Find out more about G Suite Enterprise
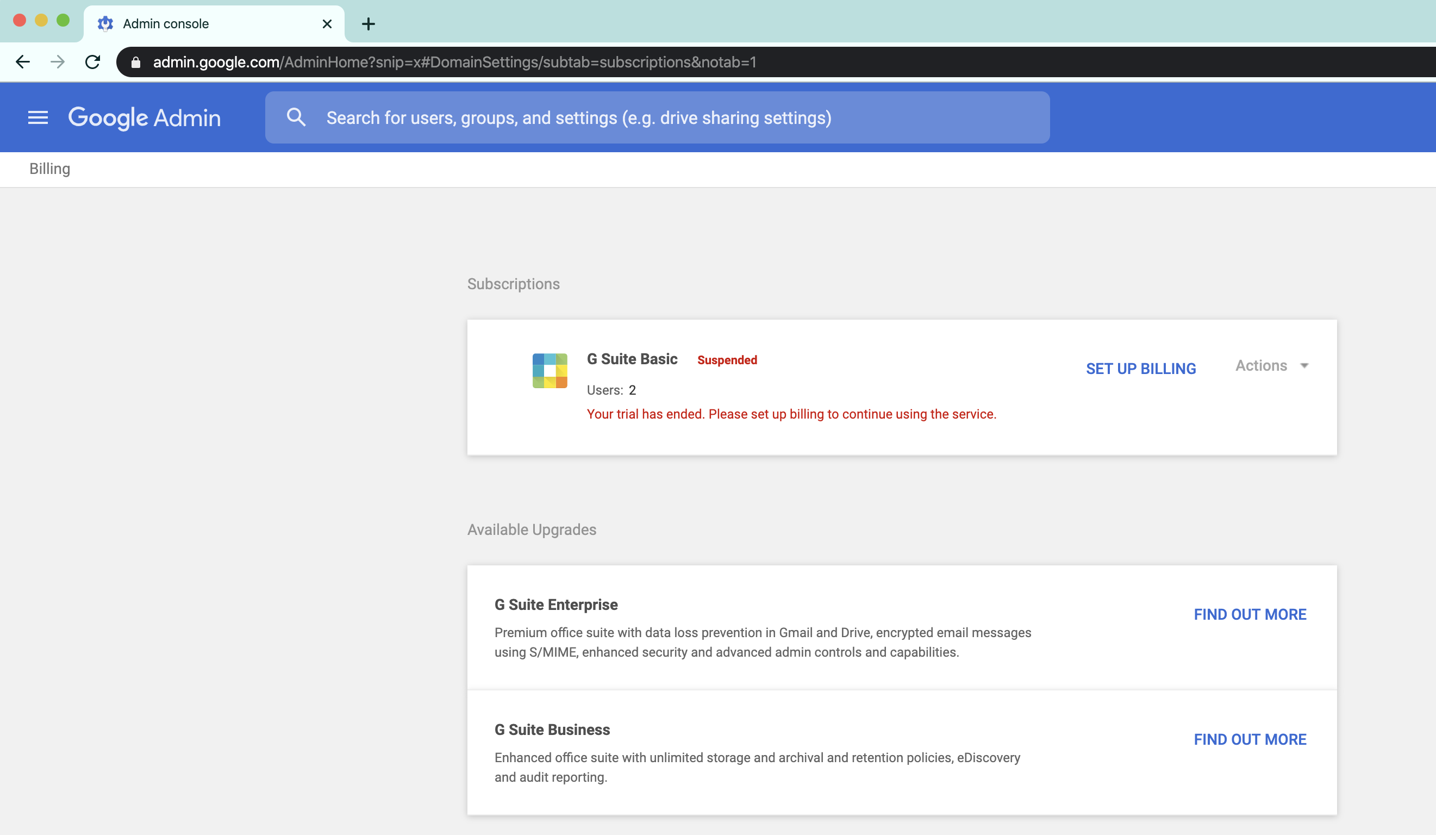The width and height of the screenshot is (1436, 835). tap(1250, 614)
